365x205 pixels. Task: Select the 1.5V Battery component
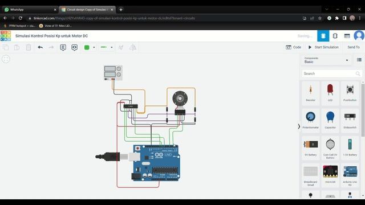(x=350, y=148)
